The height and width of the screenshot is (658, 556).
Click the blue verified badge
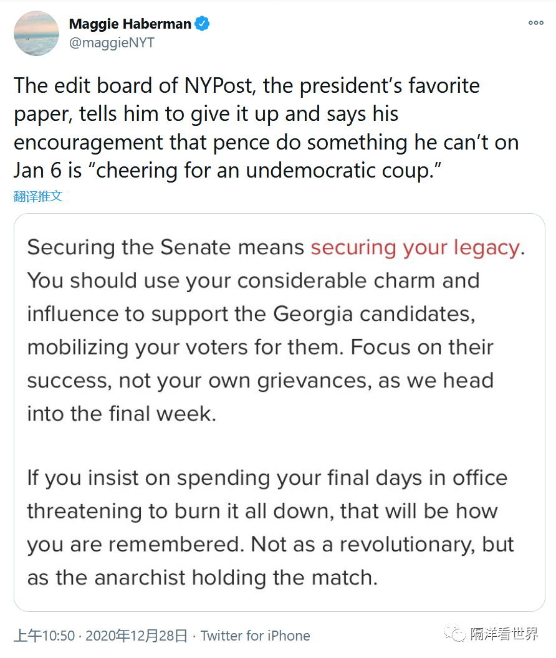202,24
